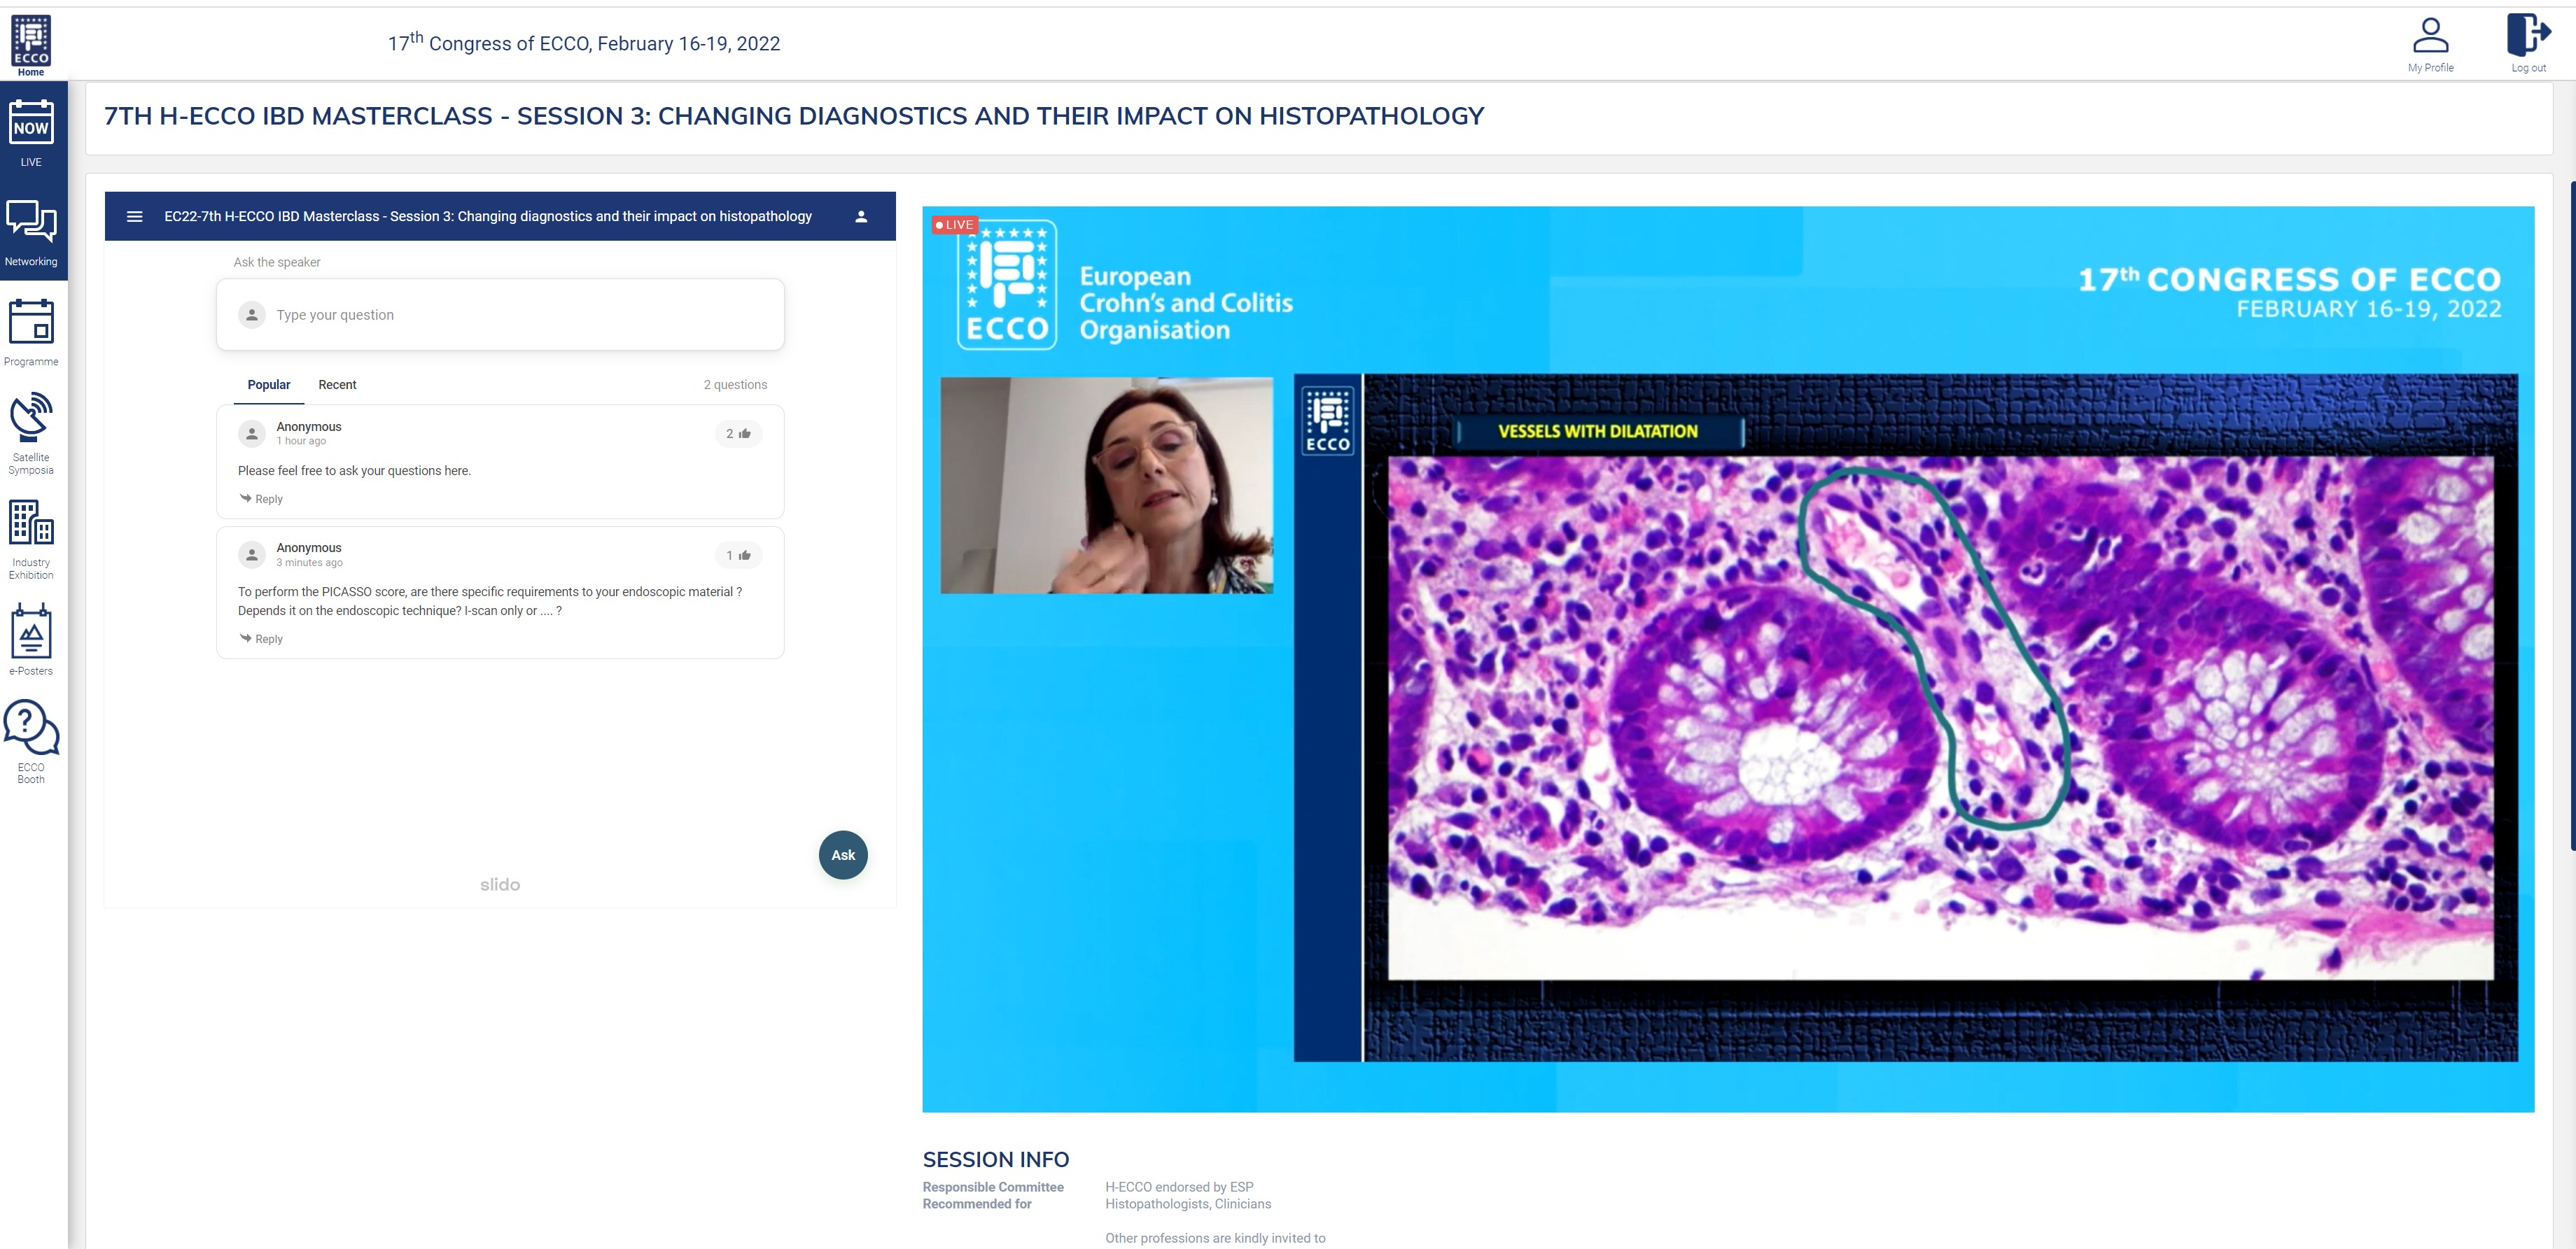Switch to the Popular questions tab
Image resolution: width=2576 pixels, height=1249 pixels.
(269, 385)
